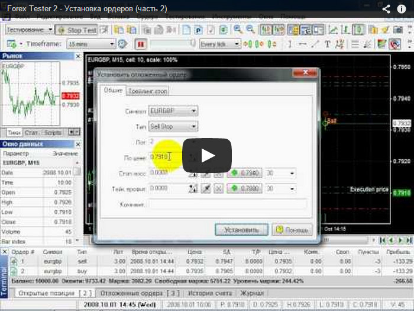Click the text T drawing tool
Screen dimensions: 414x311
click(328, 44)
